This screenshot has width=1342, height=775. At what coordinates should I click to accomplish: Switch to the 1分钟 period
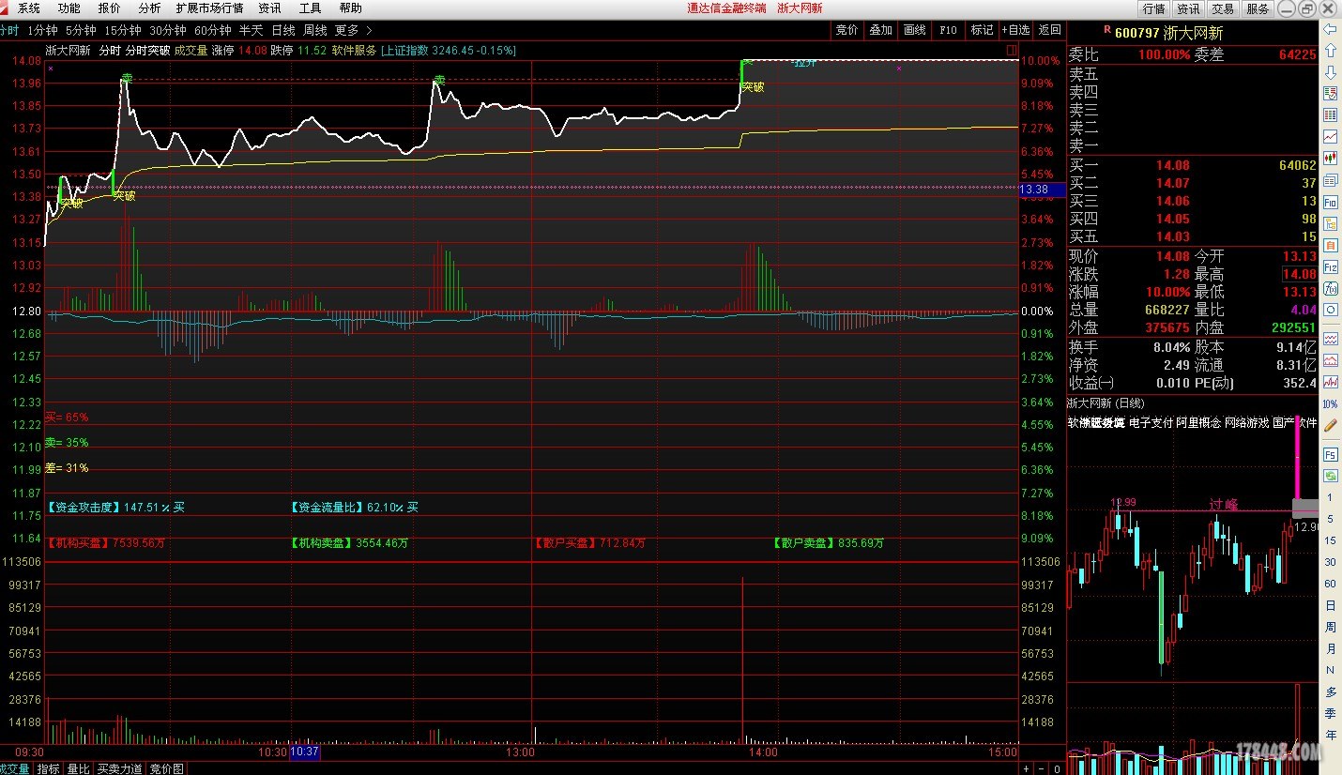[x=42, y=30]
